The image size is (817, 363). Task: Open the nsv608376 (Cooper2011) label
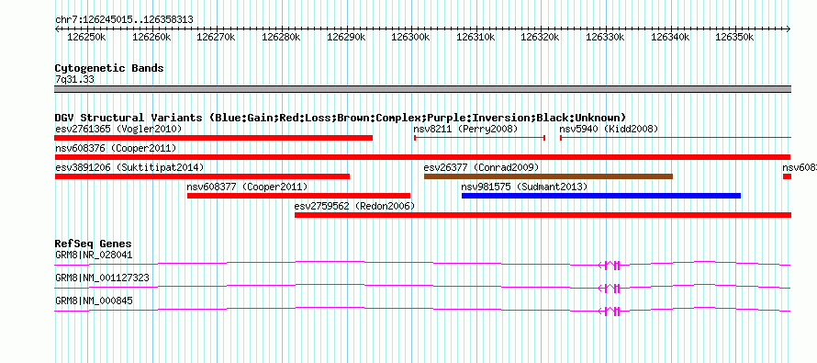[x=116, y=148]
